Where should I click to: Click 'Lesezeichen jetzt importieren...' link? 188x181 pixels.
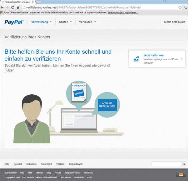[123, 13]
